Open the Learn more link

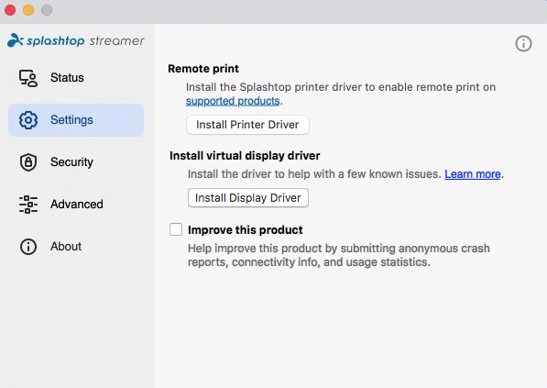473,174
